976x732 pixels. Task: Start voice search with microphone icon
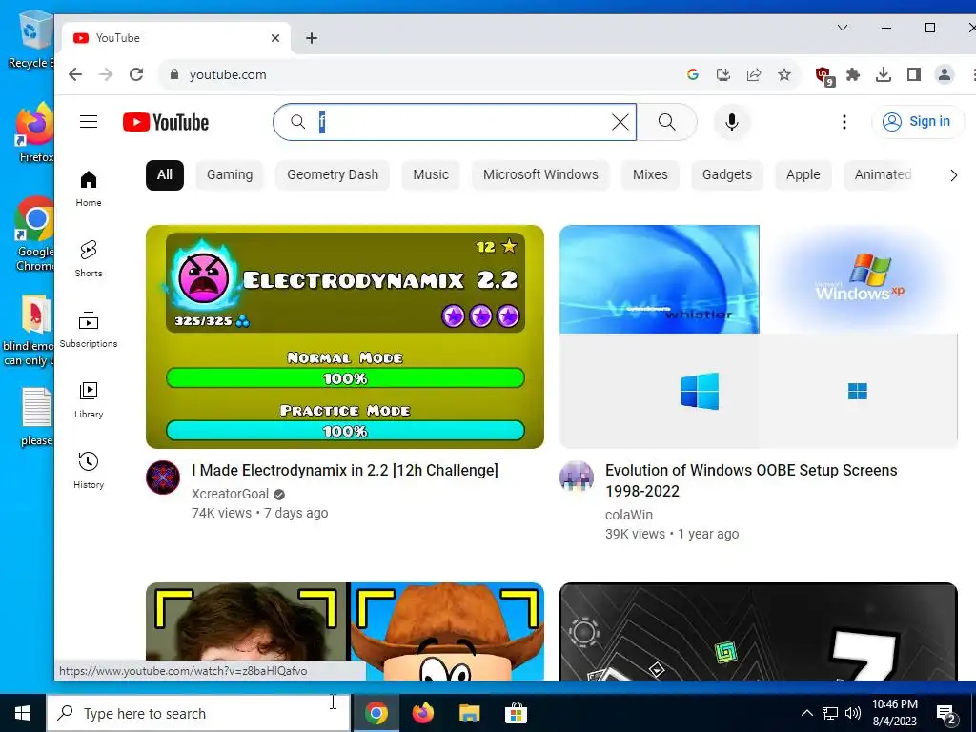coord(732,122)
